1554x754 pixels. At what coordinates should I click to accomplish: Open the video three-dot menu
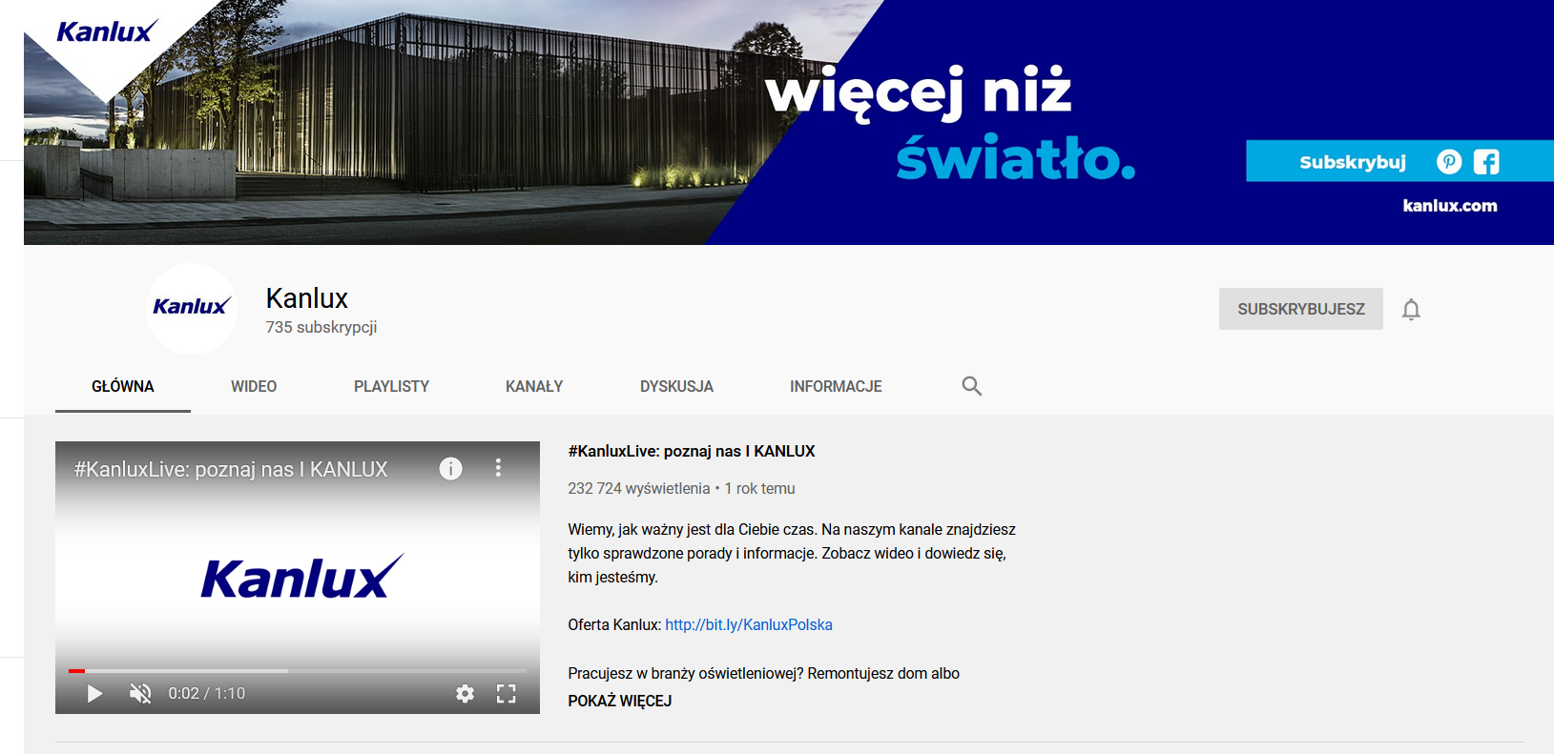click(x=498, y=468)
